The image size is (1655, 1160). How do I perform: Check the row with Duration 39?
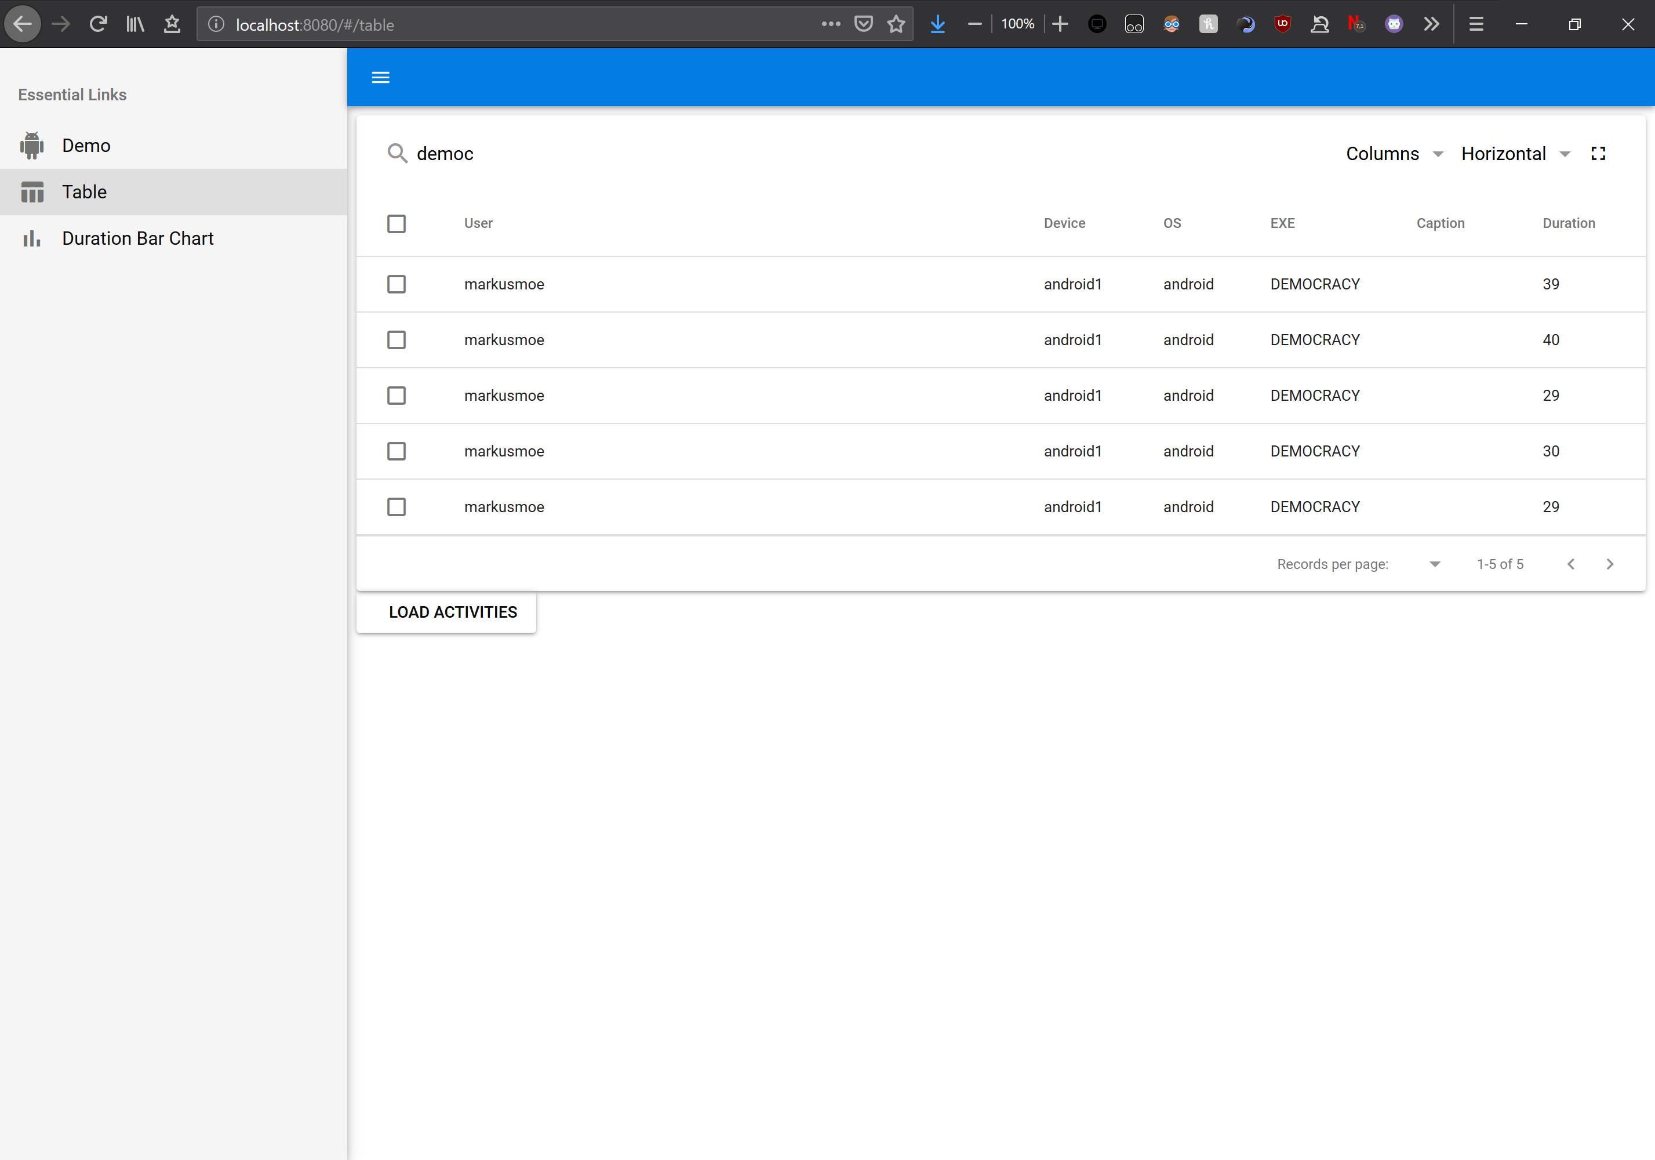click(x=397, y=284)
